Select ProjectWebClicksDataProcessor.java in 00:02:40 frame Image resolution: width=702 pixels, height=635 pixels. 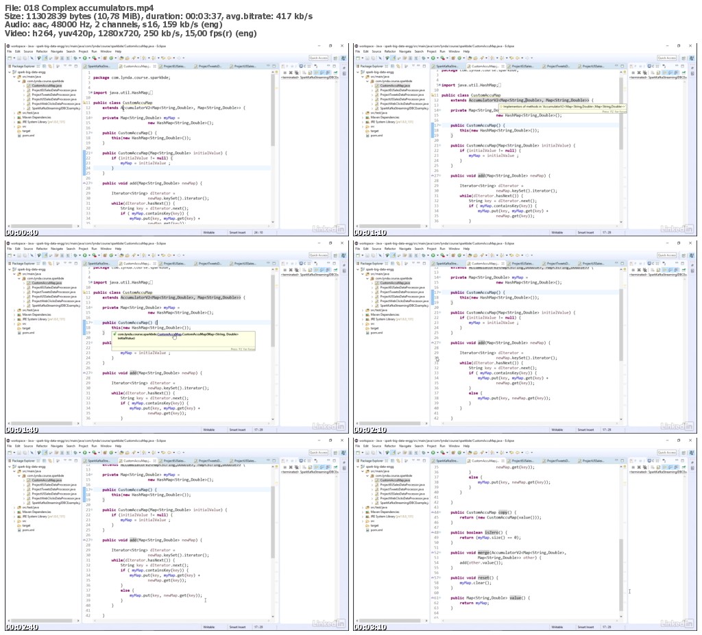(x=56, y=498)
